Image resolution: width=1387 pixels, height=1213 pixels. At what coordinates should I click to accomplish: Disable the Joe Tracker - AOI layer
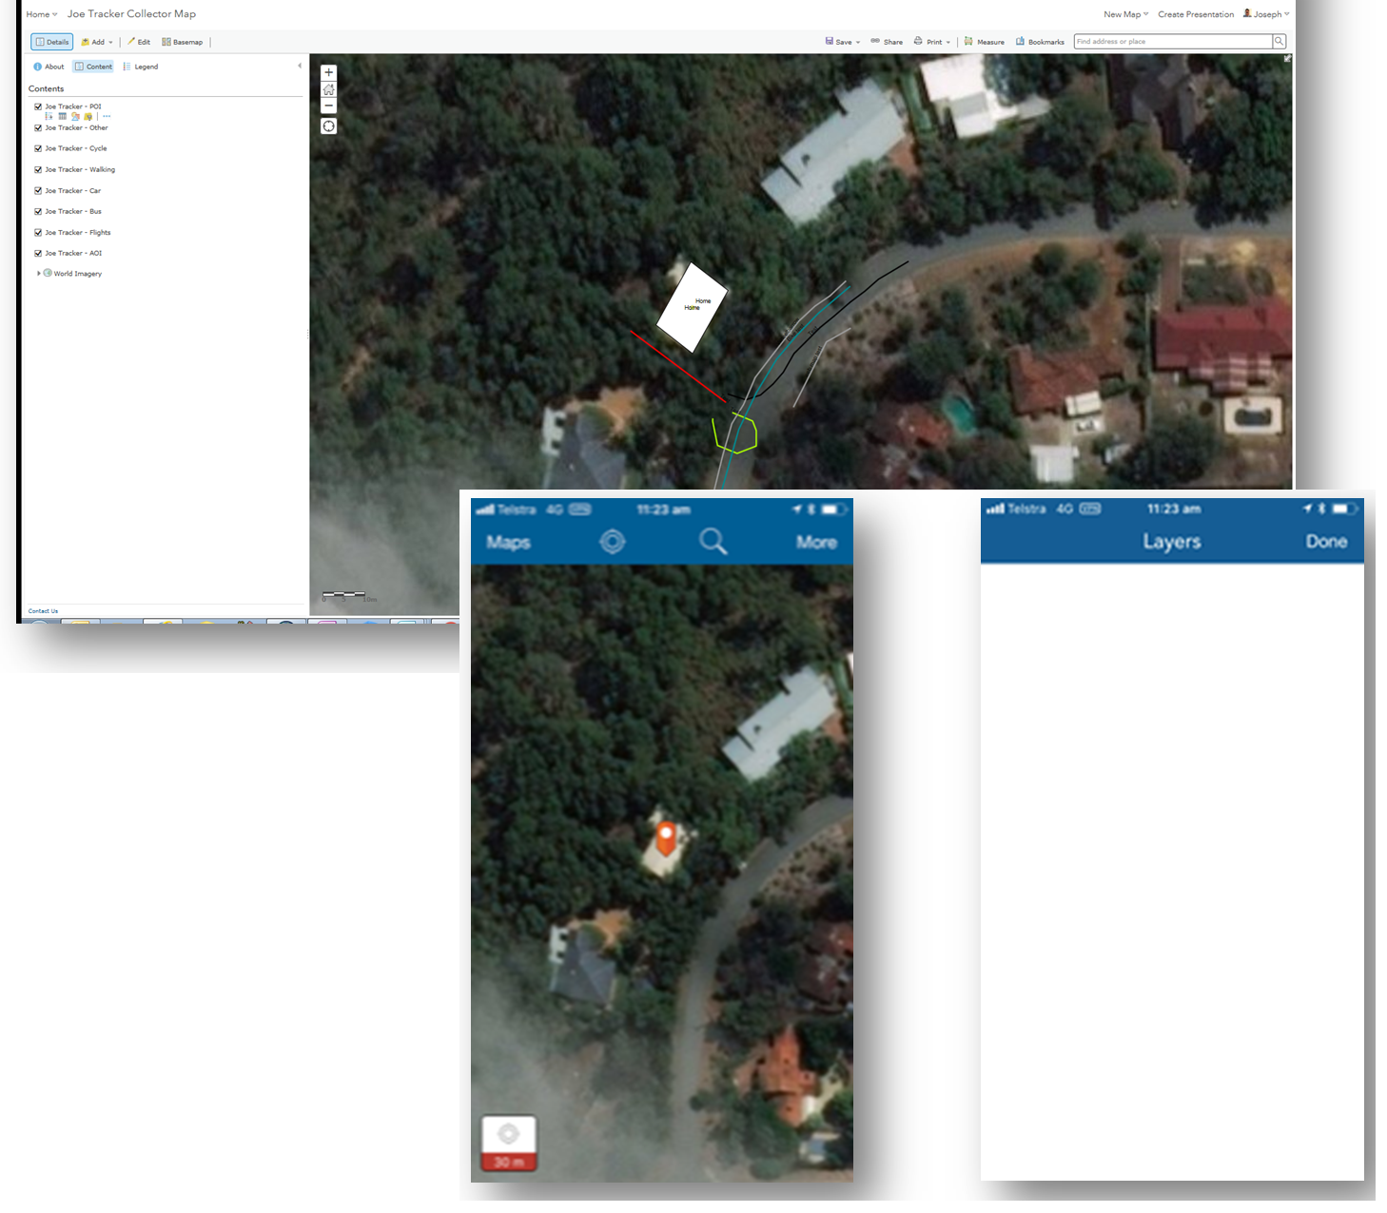[38, 253]
